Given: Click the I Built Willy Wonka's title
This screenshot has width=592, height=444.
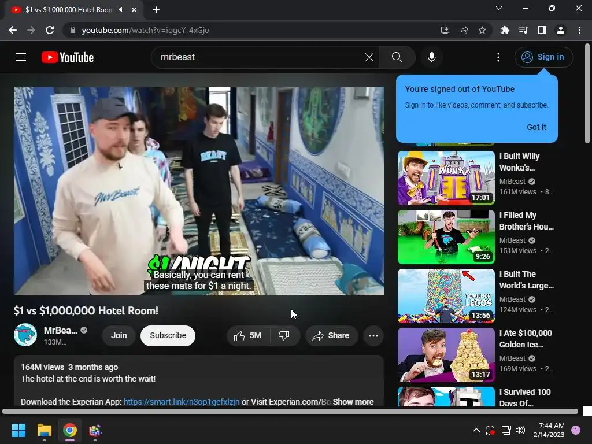Looking at the screenshot, I should pyautogui.click(x=520, y=162).
